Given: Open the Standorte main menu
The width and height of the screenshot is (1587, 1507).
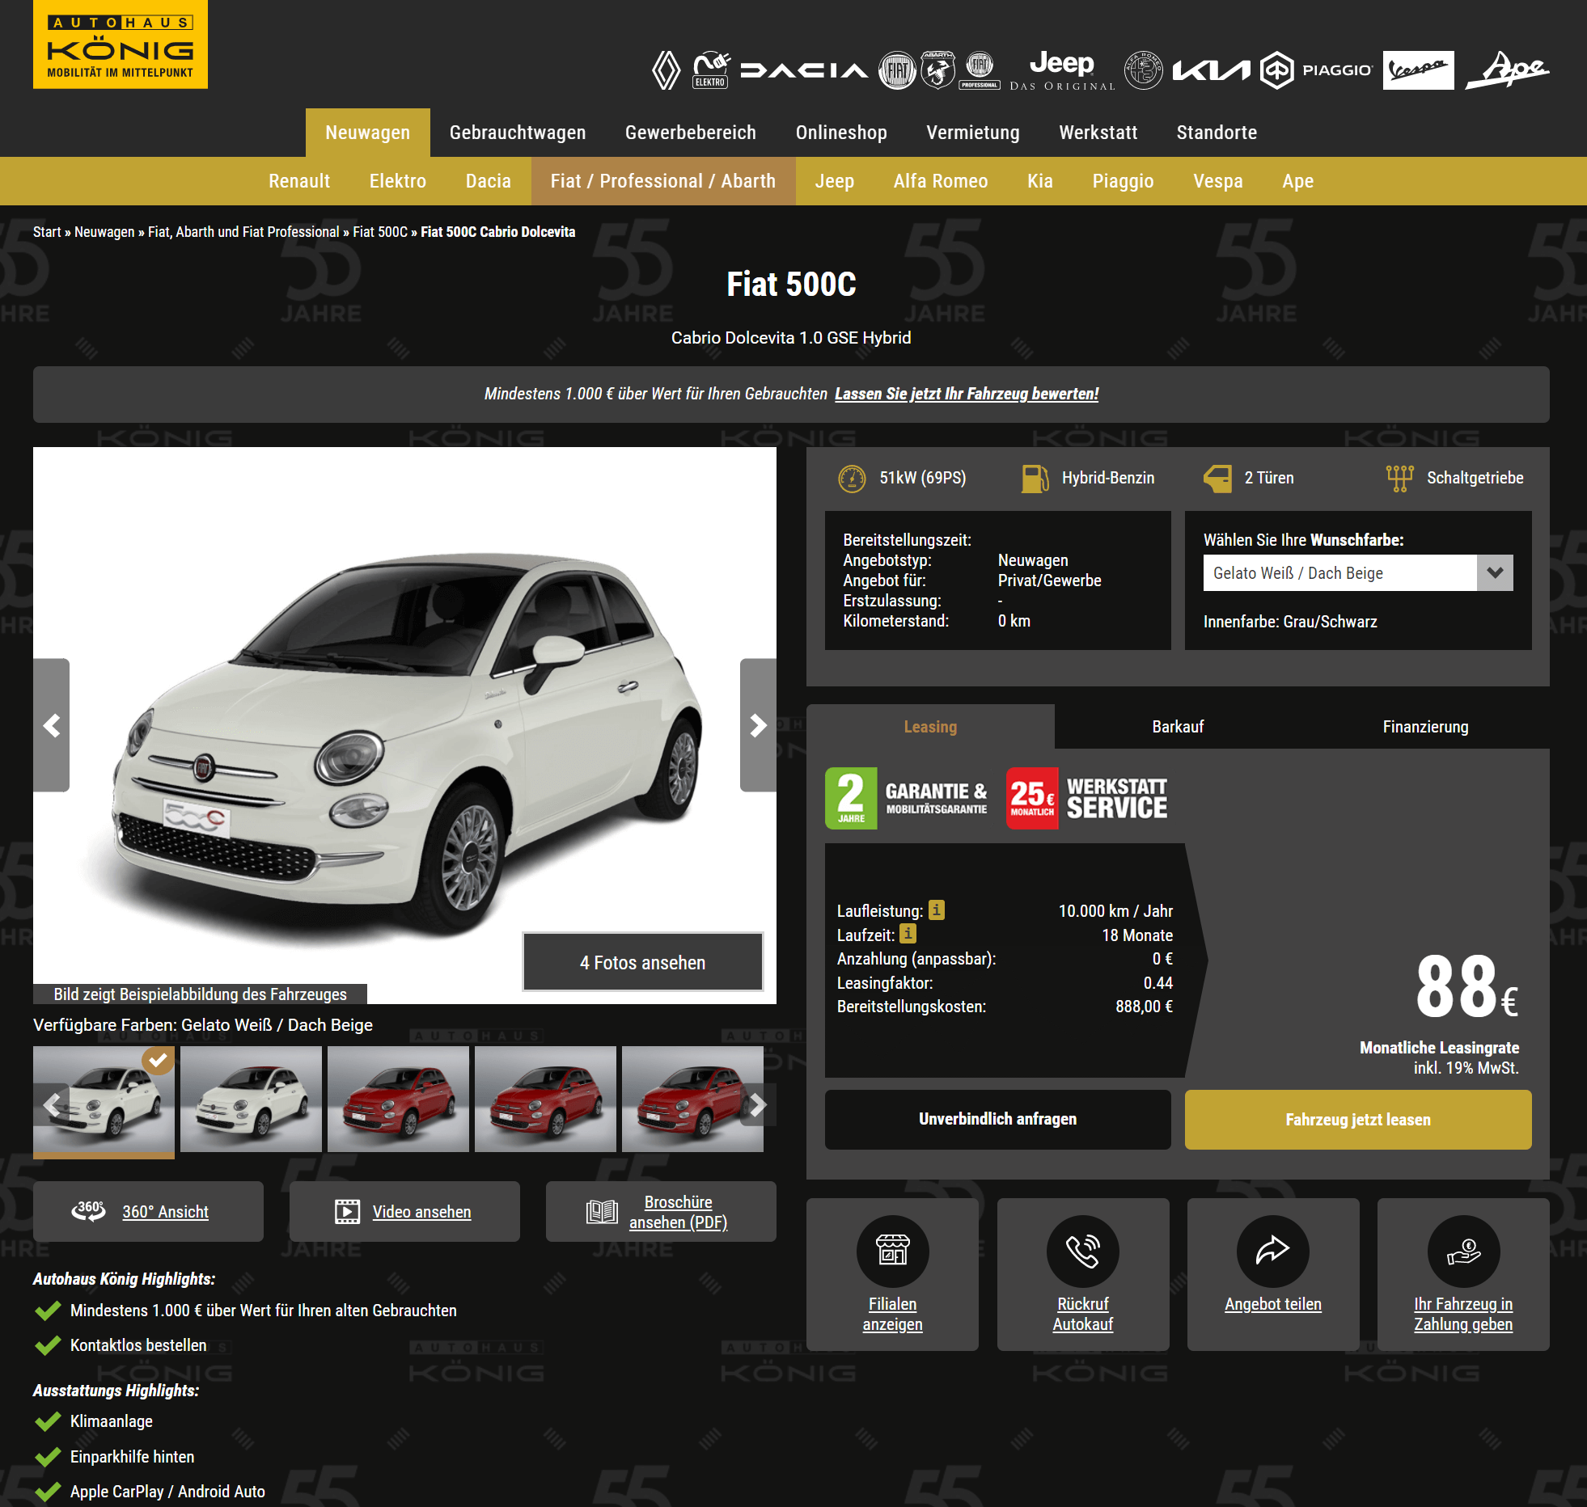Looking at the screenshot, I should coord(1217,133).
